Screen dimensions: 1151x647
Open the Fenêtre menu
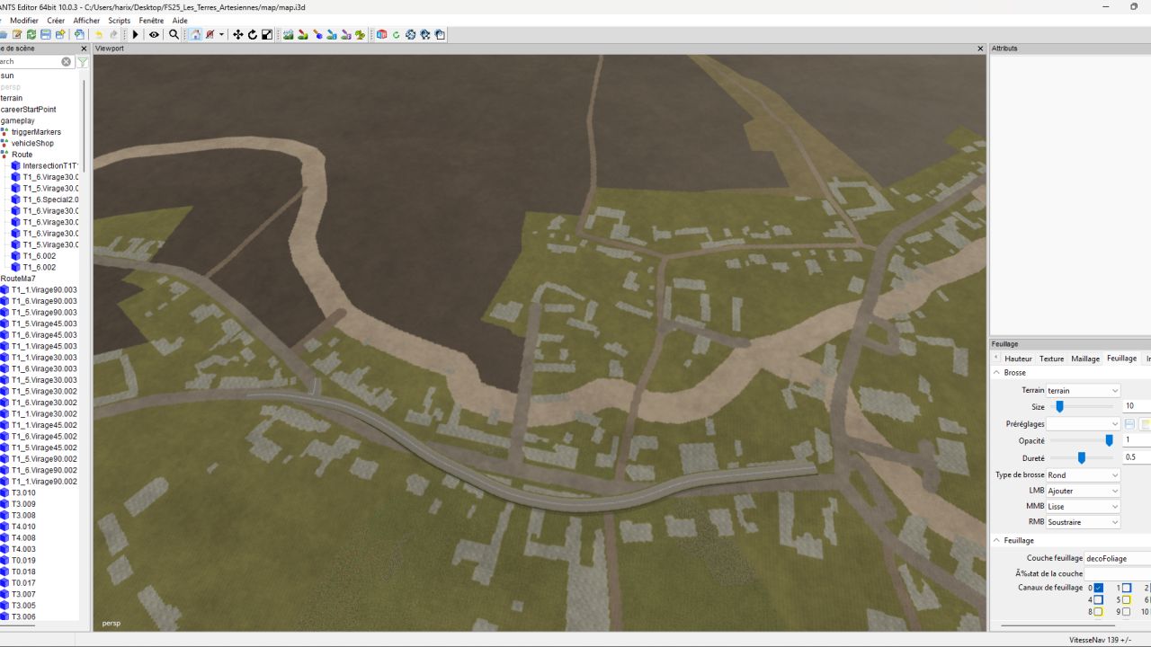(x=151, y=21)
